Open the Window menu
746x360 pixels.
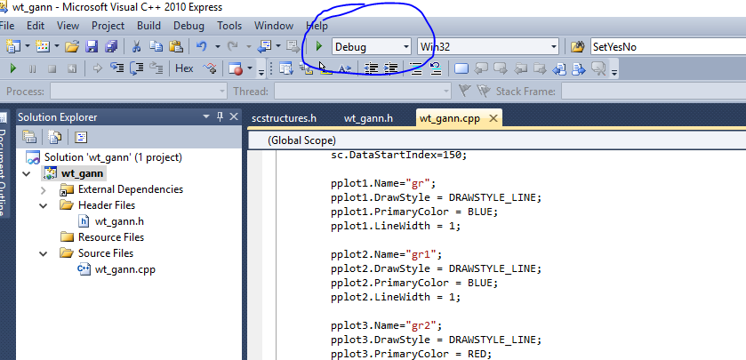274,26
